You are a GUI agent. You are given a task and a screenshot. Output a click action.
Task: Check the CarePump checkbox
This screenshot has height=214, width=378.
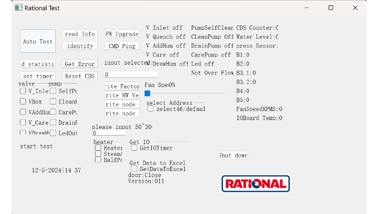point(53,112)
